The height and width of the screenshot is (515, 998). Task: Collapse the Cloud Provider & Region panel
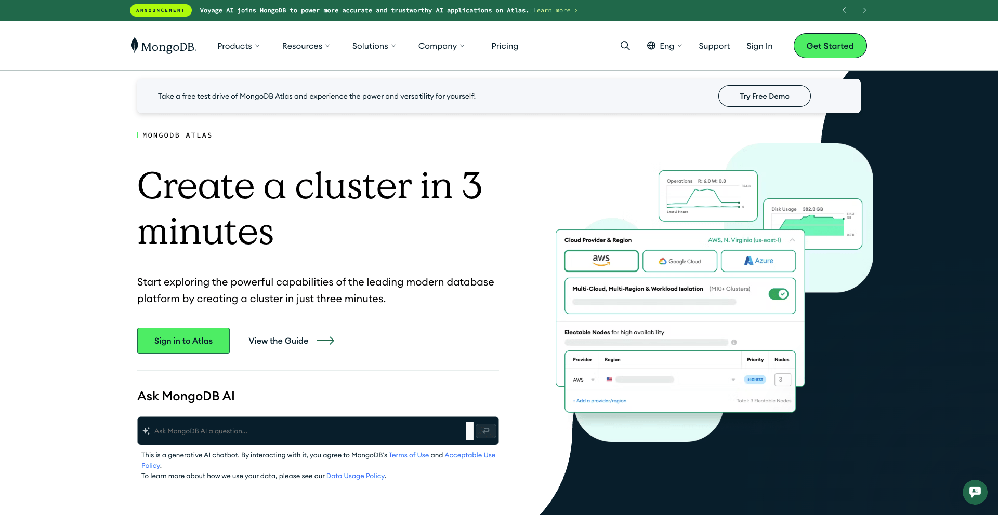[792, 240]
